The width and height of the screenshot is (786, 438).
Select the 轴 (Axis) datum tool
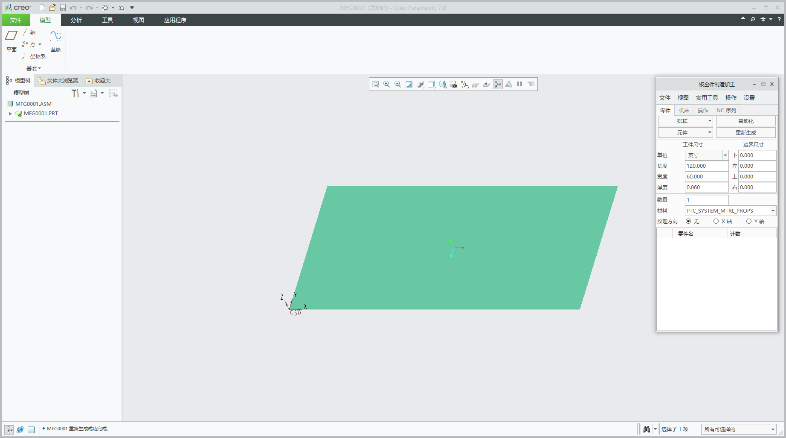pyautogui.click(x=29, y=32)
